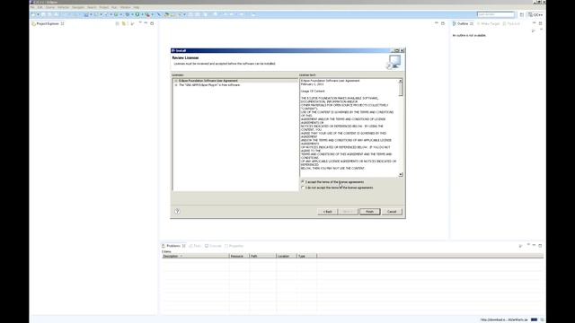Open the Search menu
The height and width of the screenshot is (323, 575).
pyautogui.click(x=92, y=7)
